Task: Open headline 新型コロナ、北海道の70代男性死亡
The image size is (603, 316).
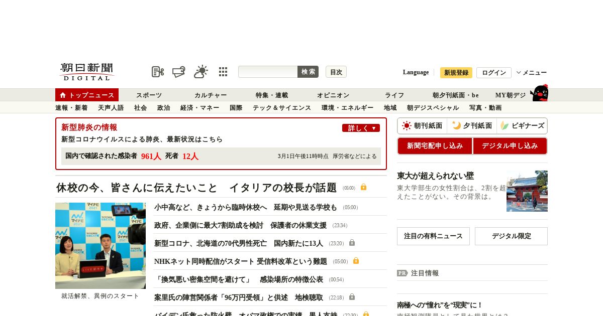Action: coord(239,243)
